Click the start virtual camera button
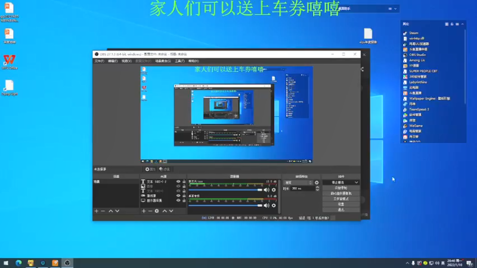477x268 pixels. click(341, 194)
